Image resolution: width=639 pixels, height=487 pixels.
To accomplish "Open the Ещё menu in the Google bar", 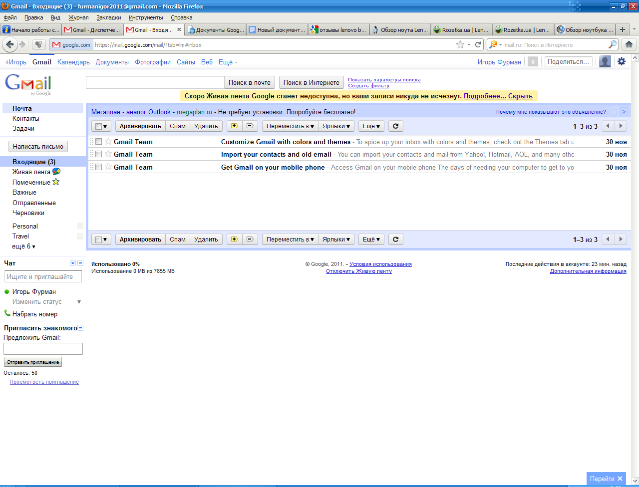I will point(228,62).
